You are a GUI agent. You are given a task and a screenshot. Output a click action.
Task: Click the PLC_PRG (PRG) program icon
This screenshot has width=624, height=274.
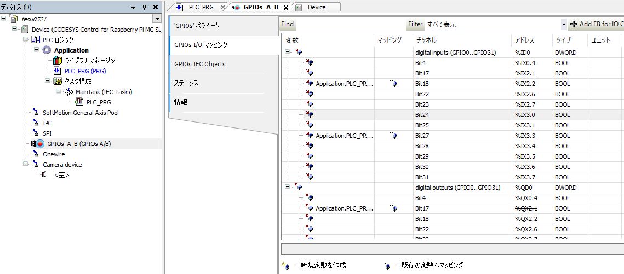(x=58, y=71)
